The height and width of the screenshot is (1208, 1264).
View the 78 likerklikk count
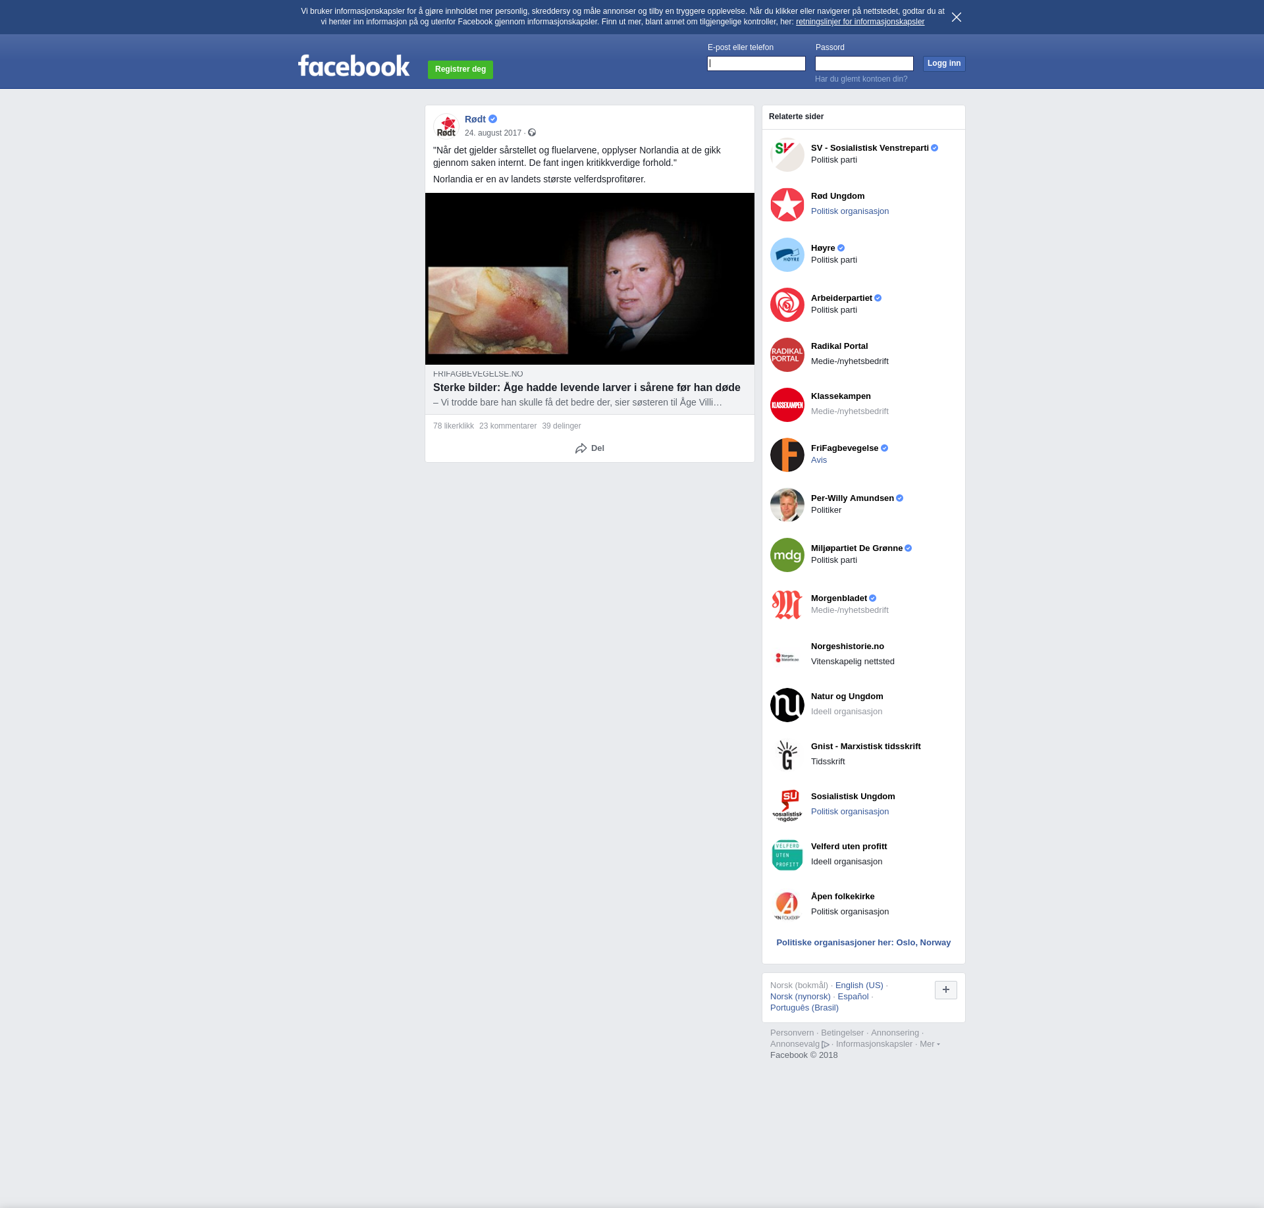[454, 426]
